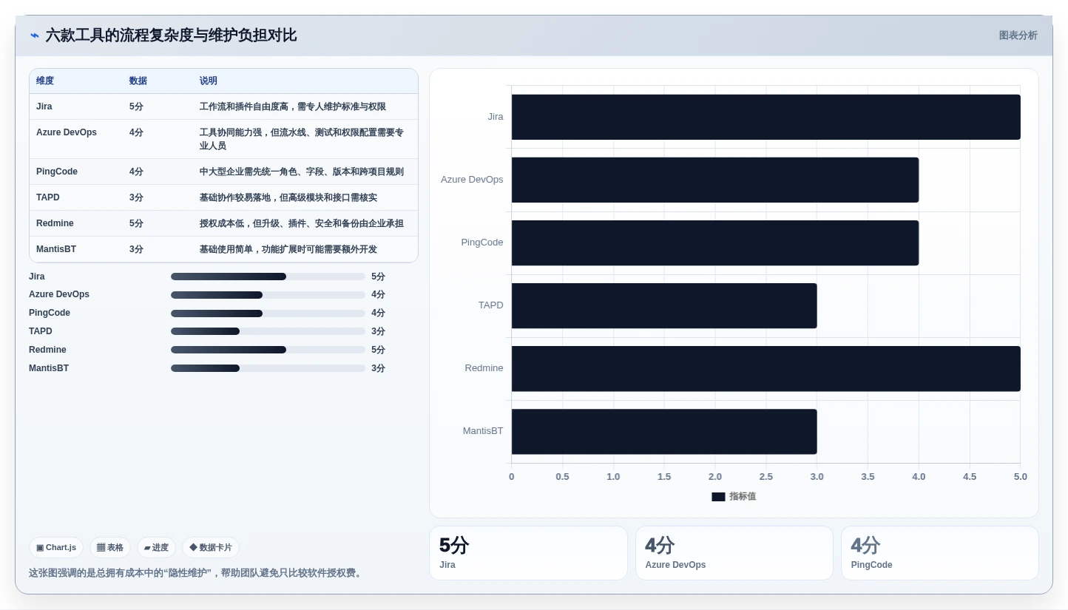Image resolution: width=1068 pixels, height=610 pixels.
Task: Click the Azure DevOps progress bar
Action: 268,295
